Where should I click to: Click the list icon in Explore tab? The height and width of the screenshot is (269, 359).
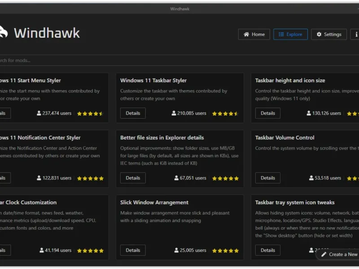281,35
